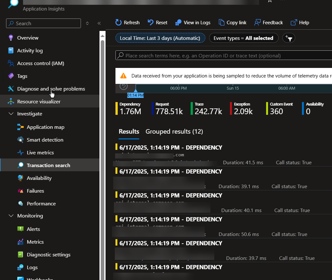
Task: Open Logs in the sidebar
Action: 32,268
